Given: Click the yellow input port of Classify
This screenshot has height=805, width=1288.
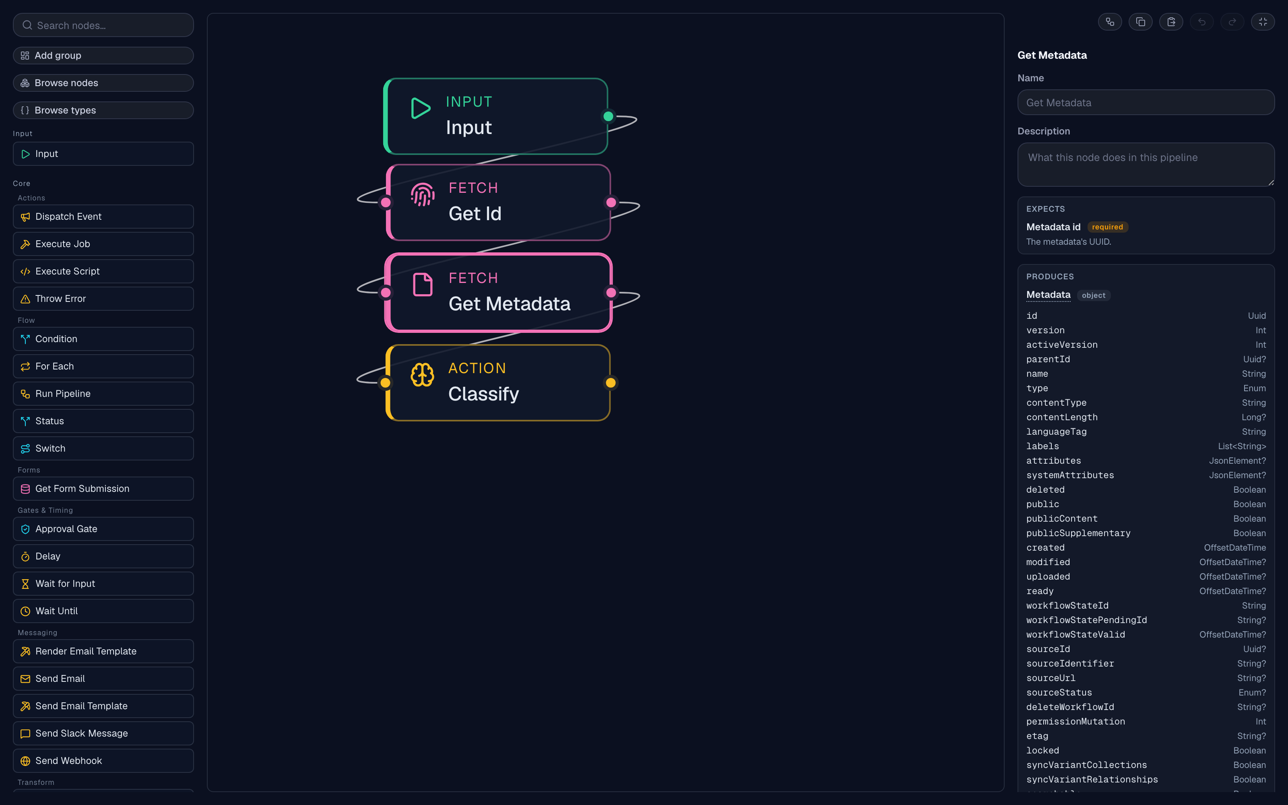Looking at the screenshot, I should point(385,383).
